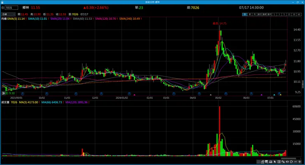Click the volume MA(120) 3891.96 label
Image resolution: width=305 pixels, height=165 pixels.
77,102
